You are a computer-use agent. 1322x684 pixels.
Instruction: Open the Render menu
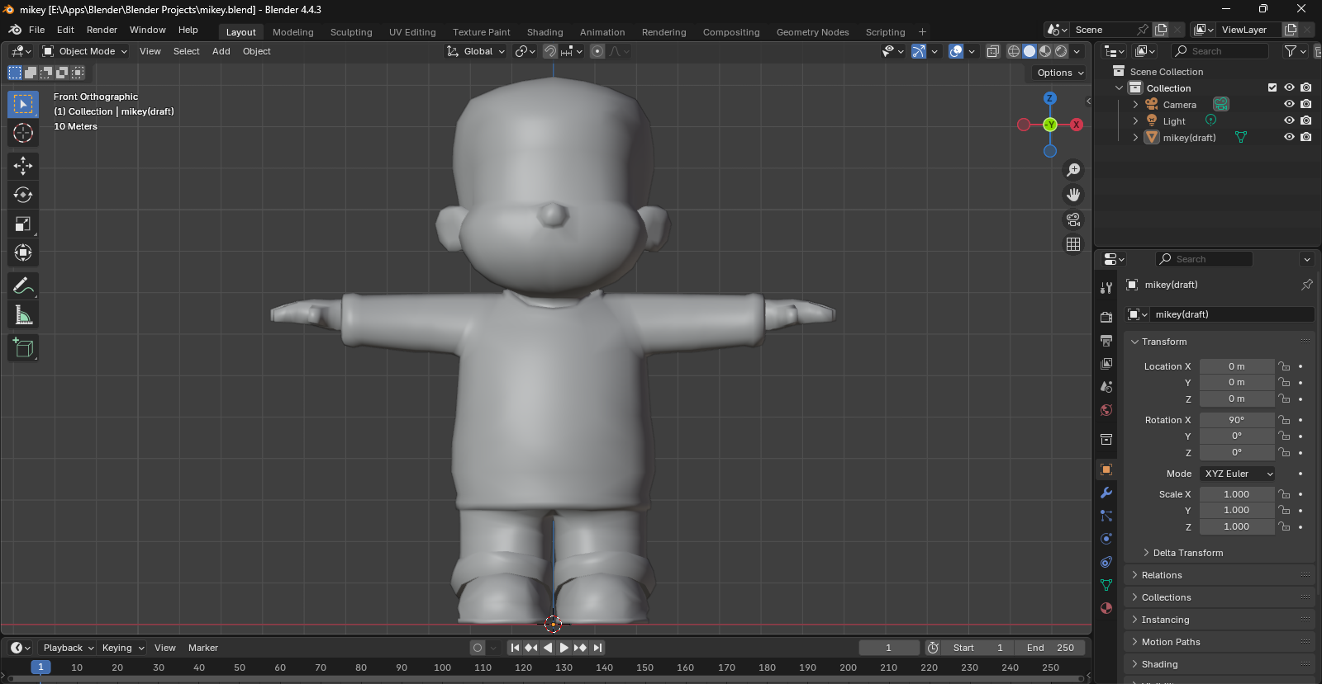pos(102,30)
